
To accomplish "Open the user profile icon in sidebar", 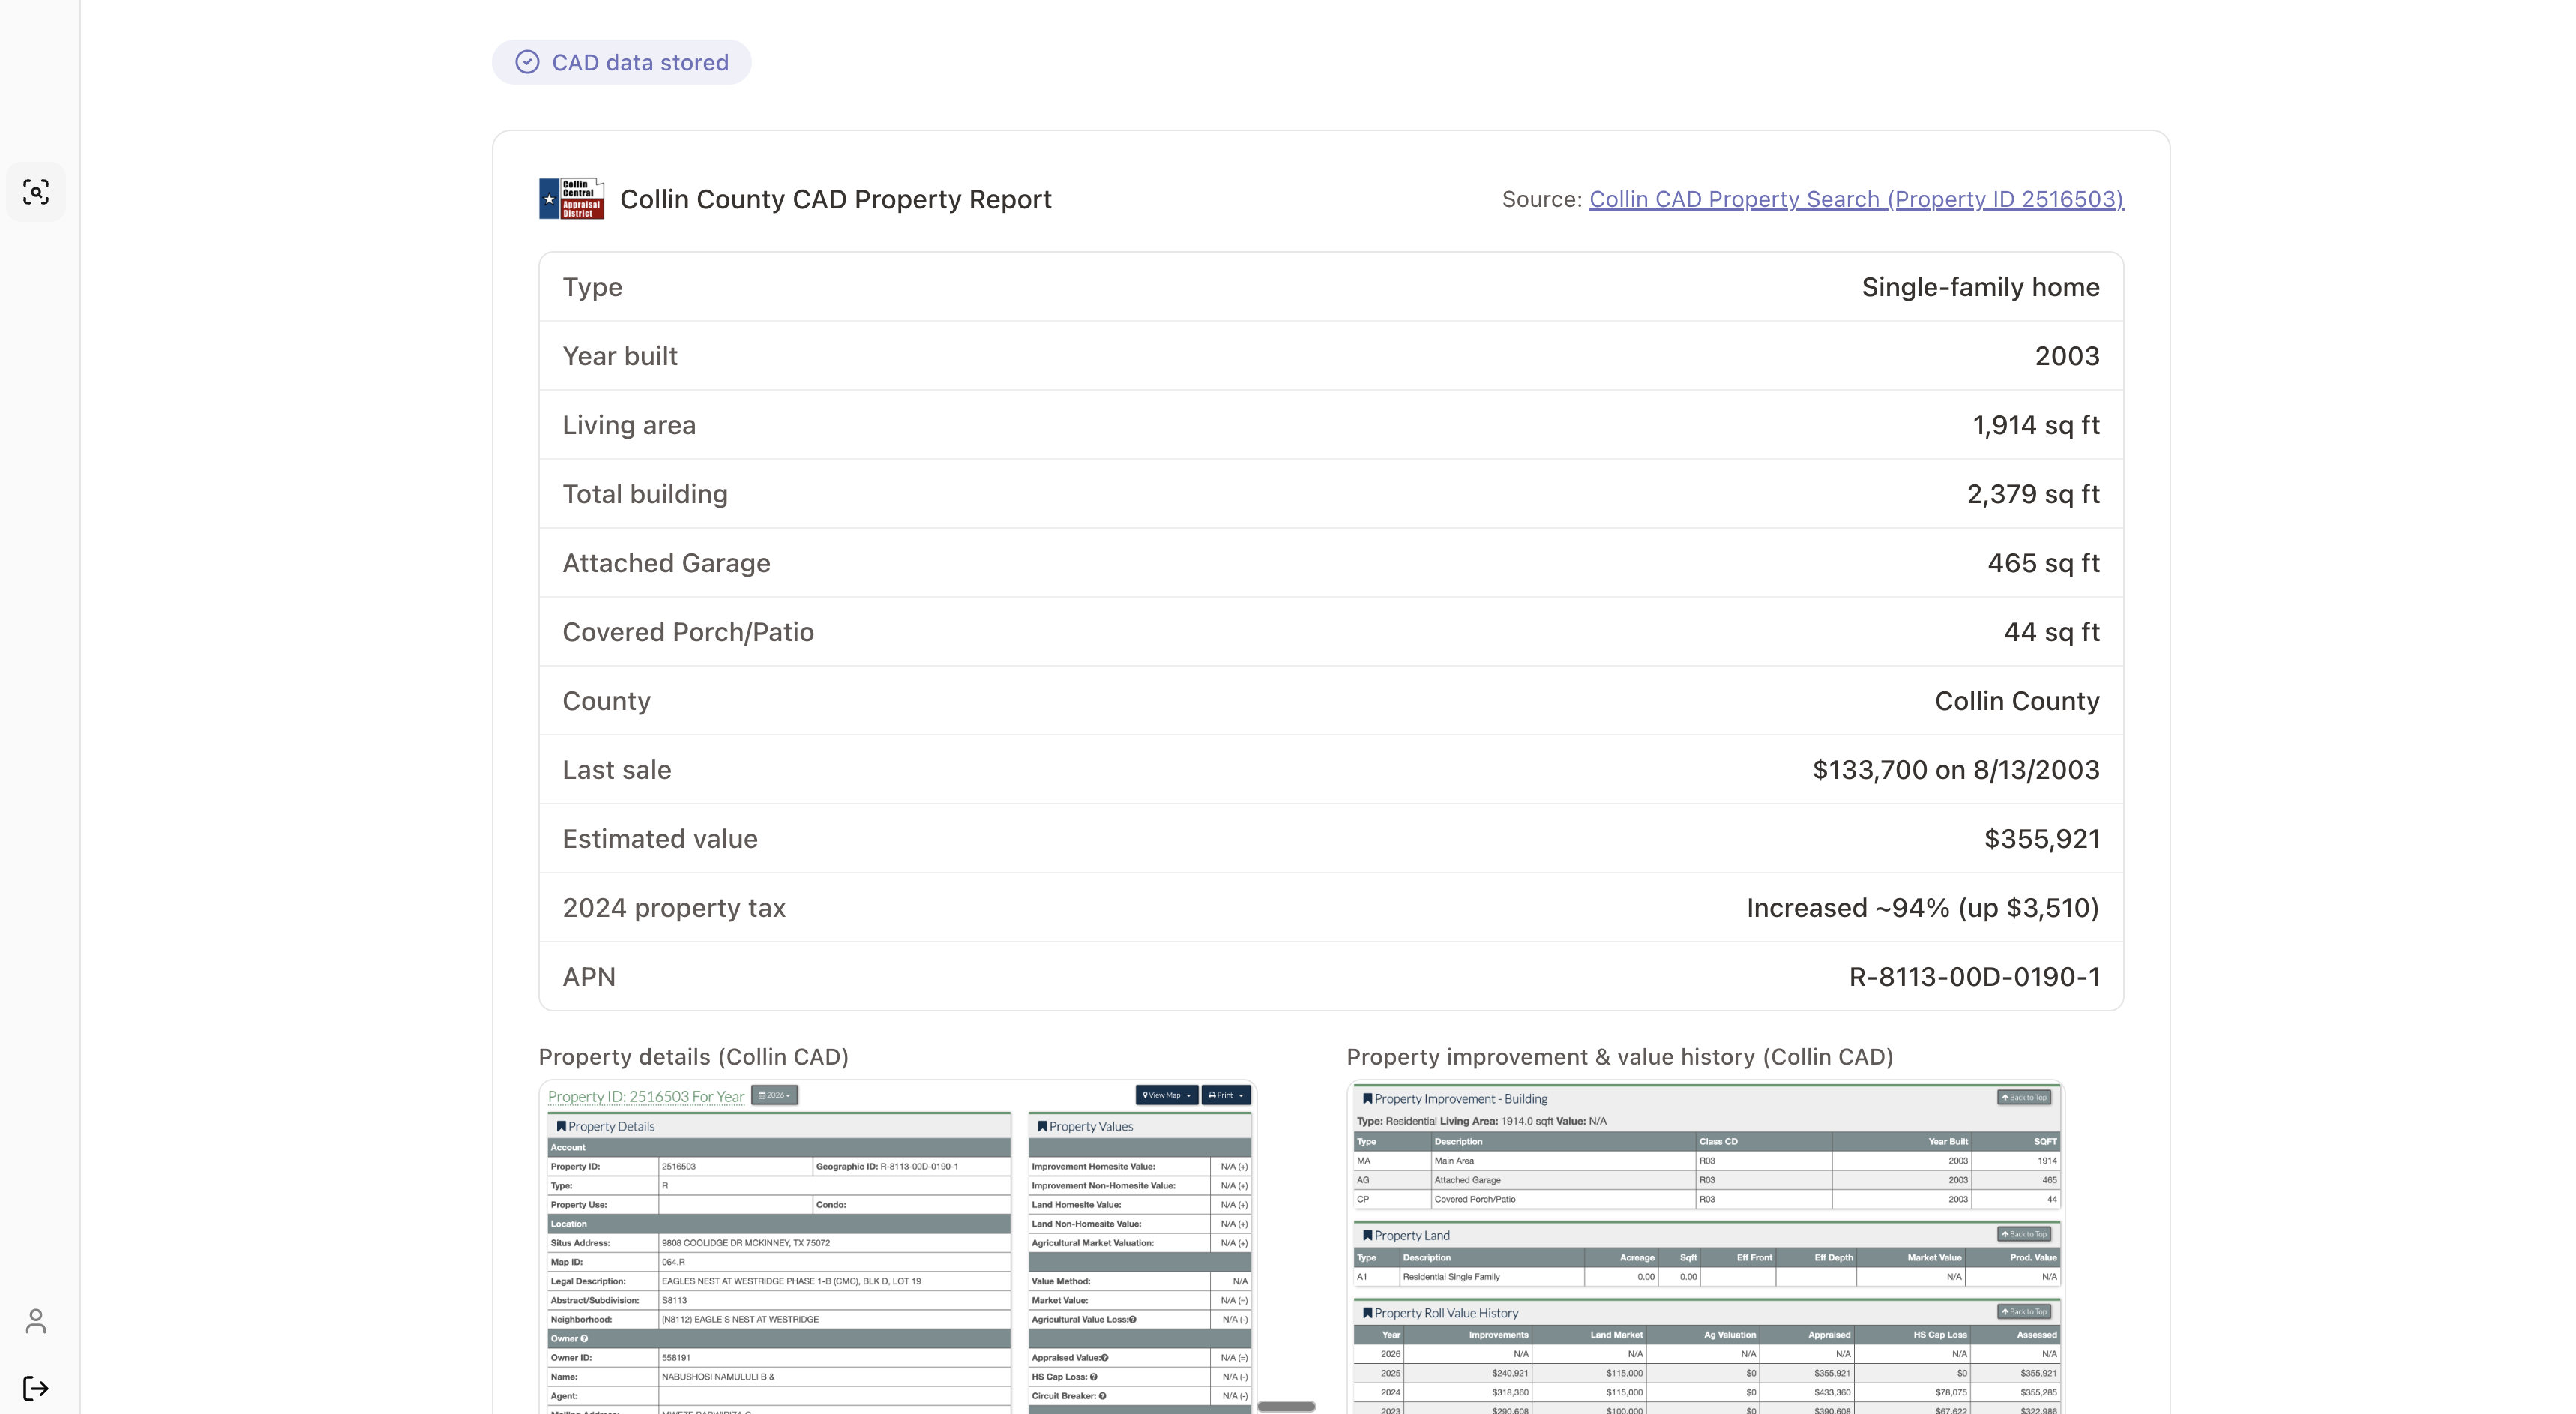I will coord(36,1321).
